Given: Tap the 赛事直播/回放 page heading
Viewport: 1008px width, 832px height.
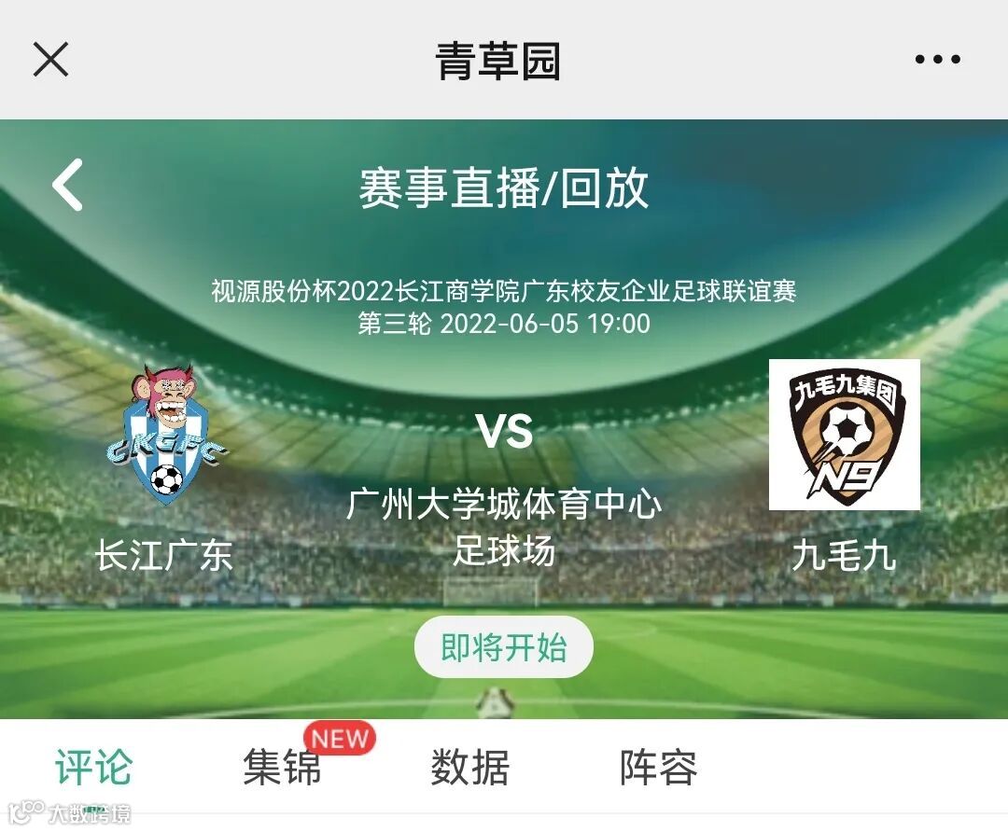Looking at the screenshot, I should click(x=503, y=187).
